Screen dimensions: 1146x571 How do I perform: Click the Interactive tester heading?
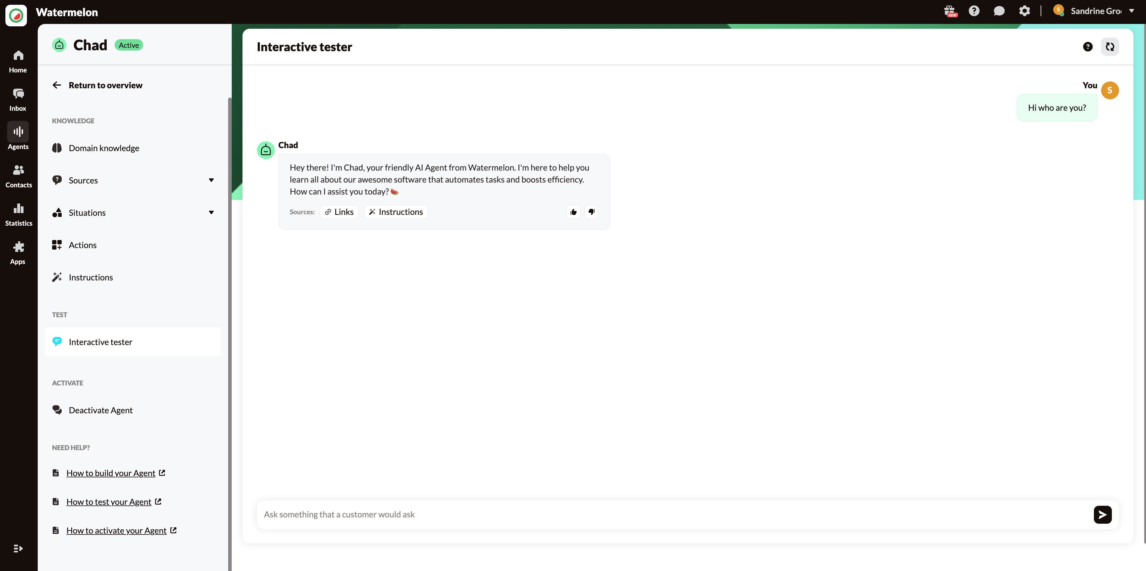(304, 47)
